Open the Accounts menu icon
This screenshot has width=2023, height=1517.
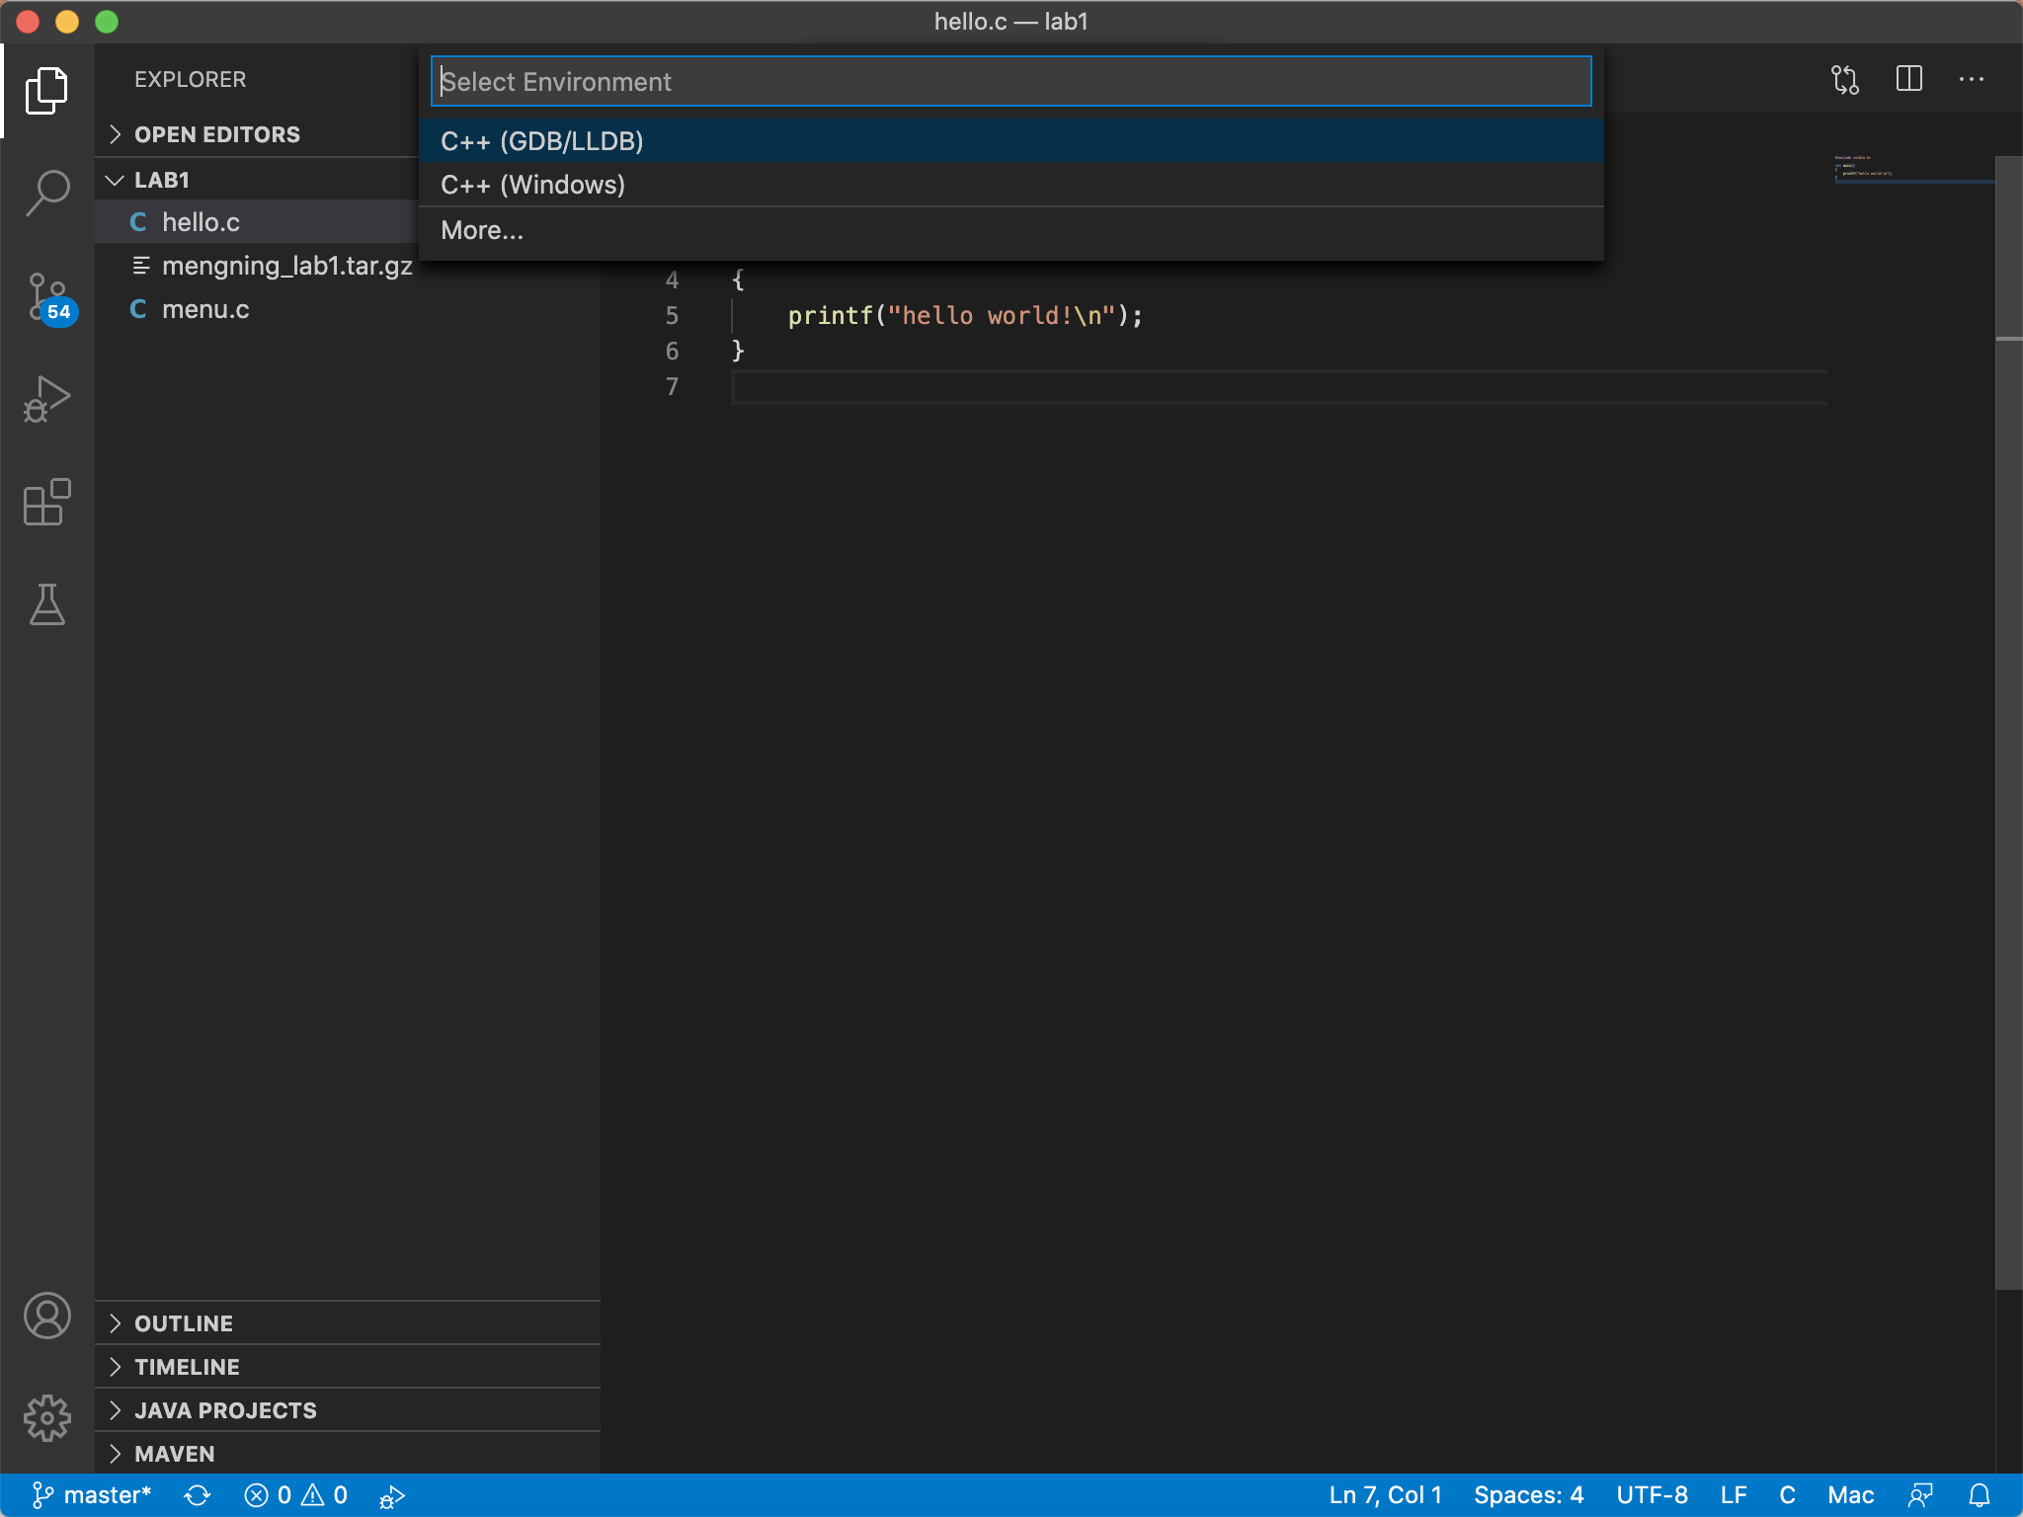(47, 1316)
